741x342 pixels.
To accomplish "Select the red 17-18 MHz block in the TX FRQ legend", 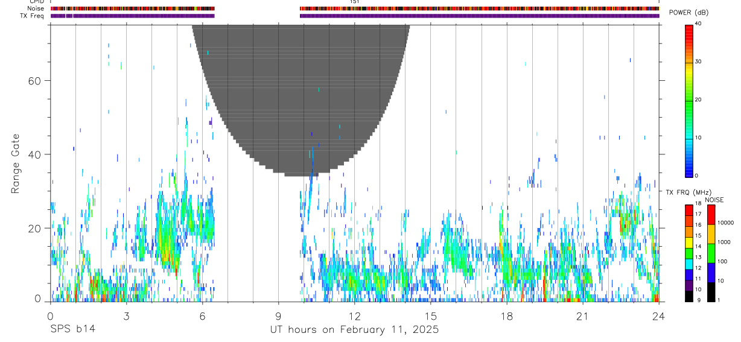I will (x=689, y=211).
